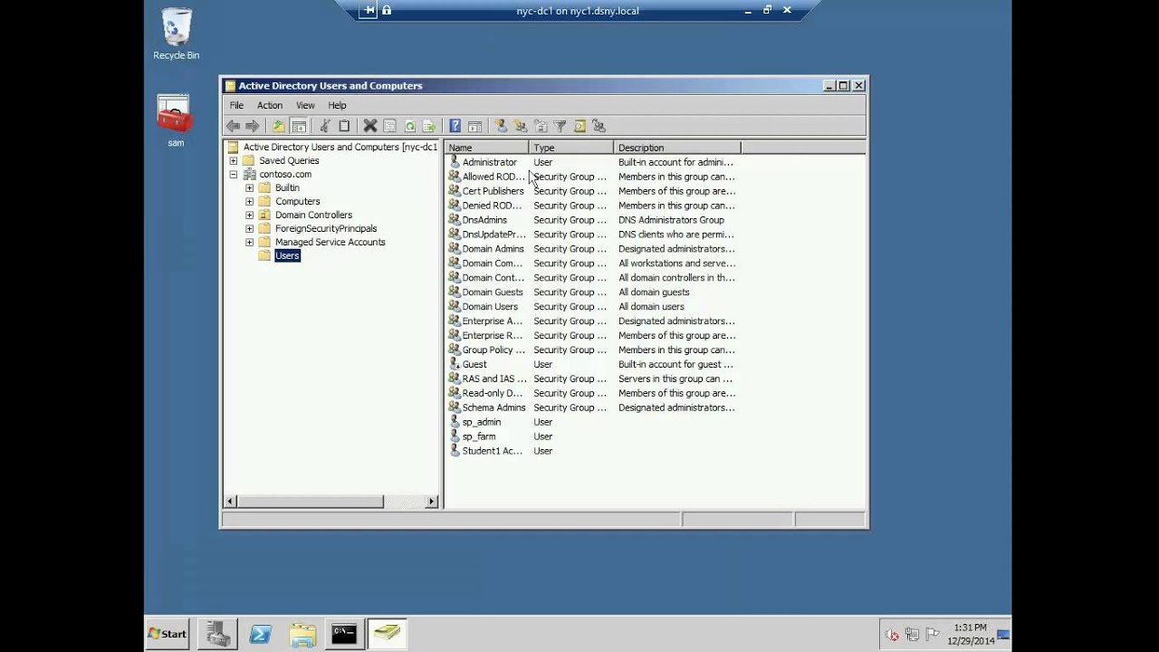Select the Users container in the tree

pyautogui.click(x=287, y=255)
